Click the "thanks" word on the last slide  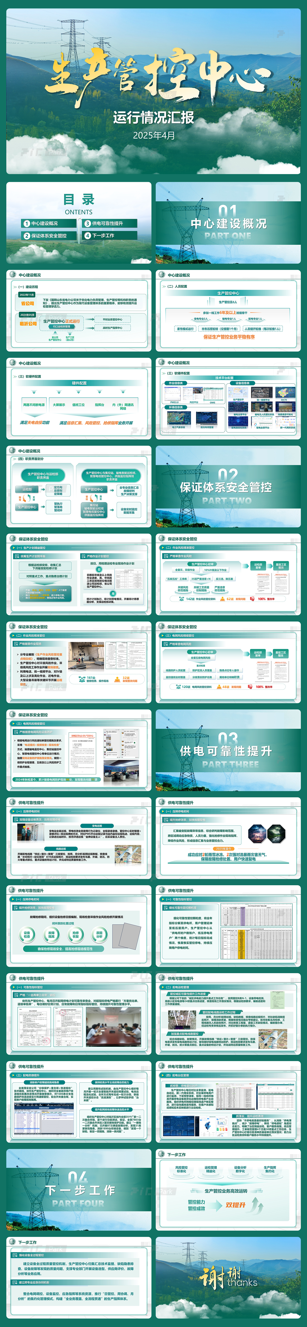tap(242, 1282)
